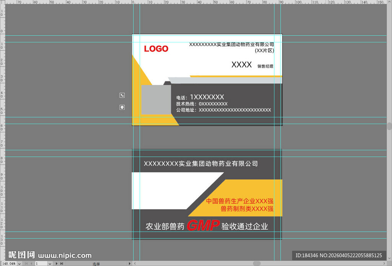Image resolution: width=392 pixels, height=266 pixels.
Task: Select the gray photo placeholder square
Action: (x=156, y=100)
